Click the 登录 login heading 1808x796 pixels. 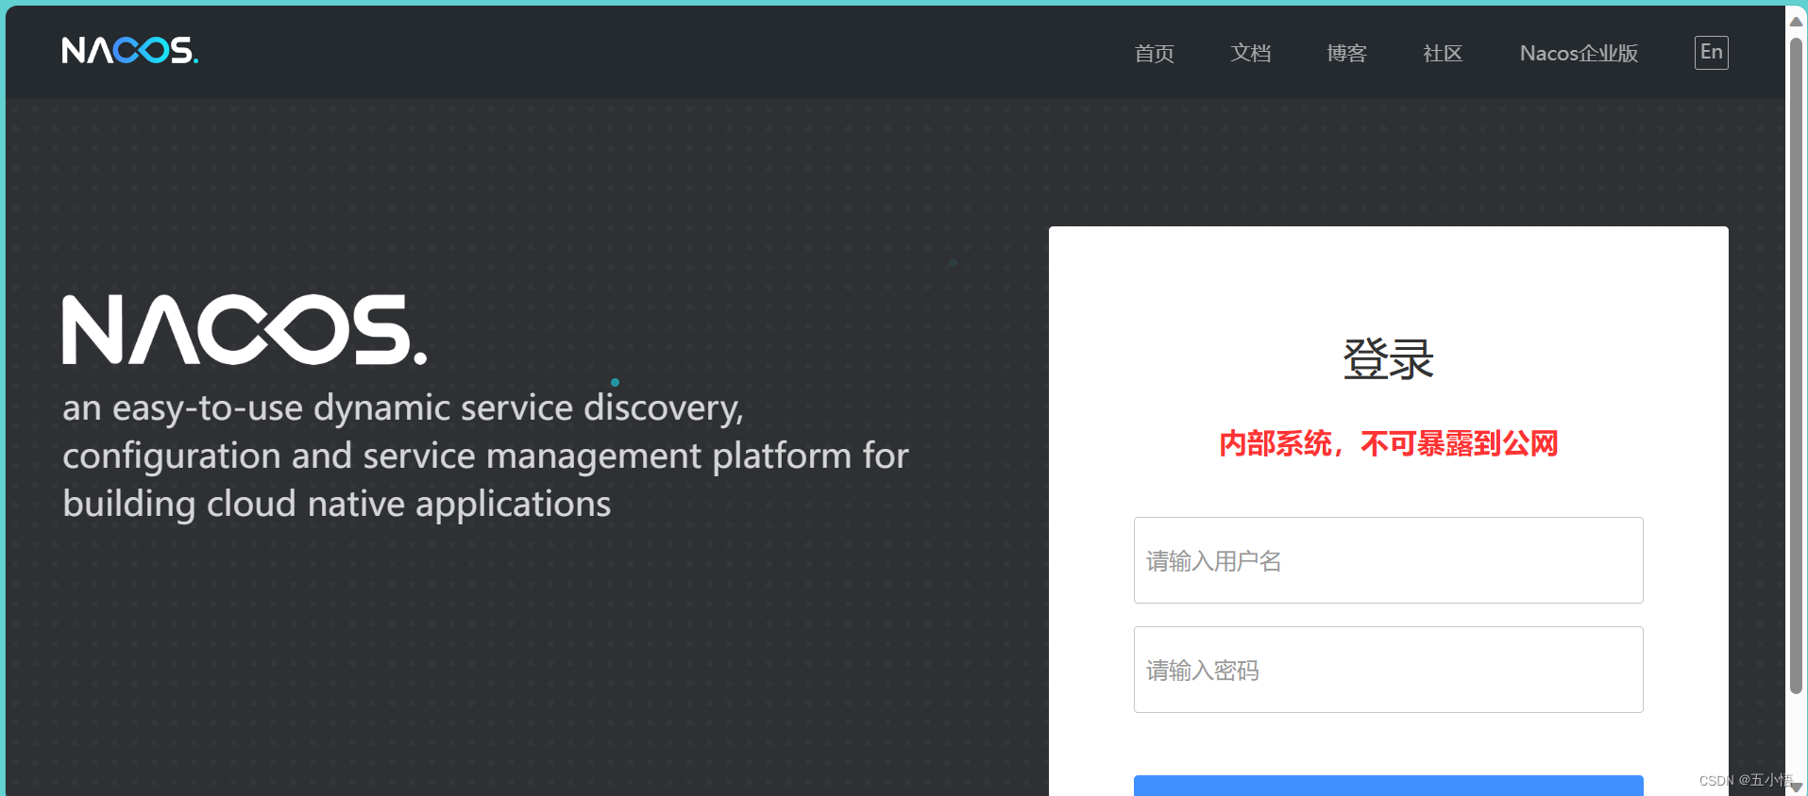click(1388, 359)
